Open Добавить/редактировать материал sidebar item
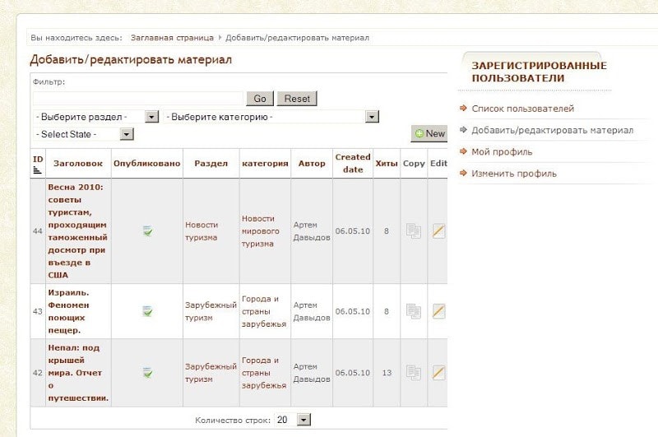 point(552,130)
